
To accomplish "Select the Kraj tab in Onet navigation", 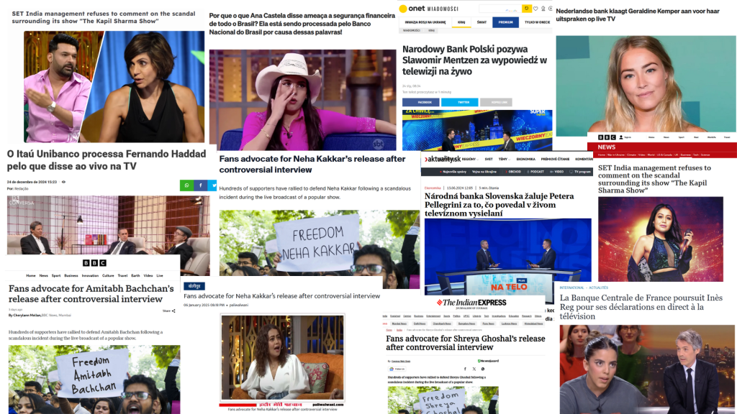I will [461, 22].
